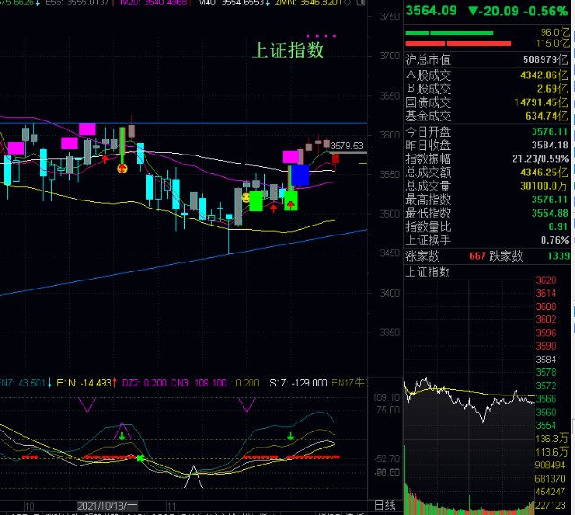Click the green X cross in indicator panel
This screenshot has height=515, width=575.
[x=140, y=458]
